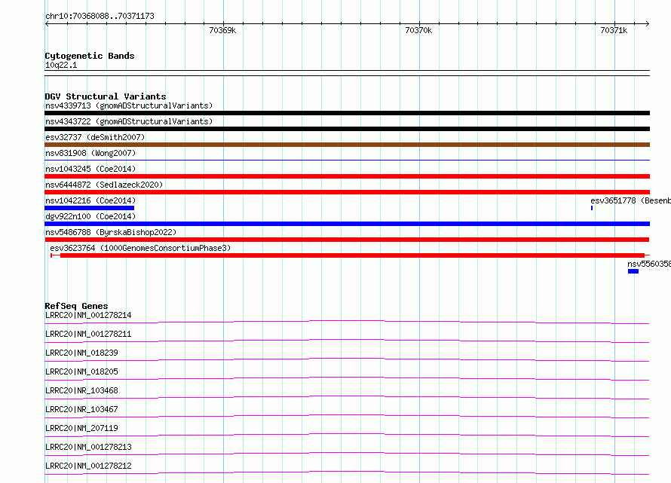Click magenta intron line of NM_001278212

[347, 472]
